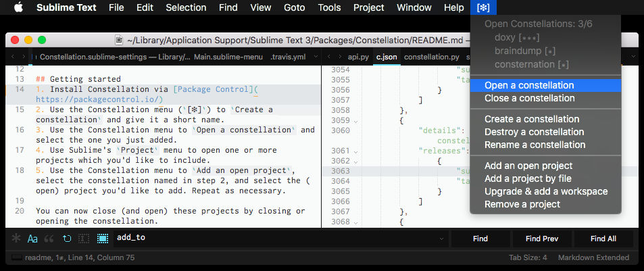
Task: Switch to c.json tab
Action: [x=387, y=57]
